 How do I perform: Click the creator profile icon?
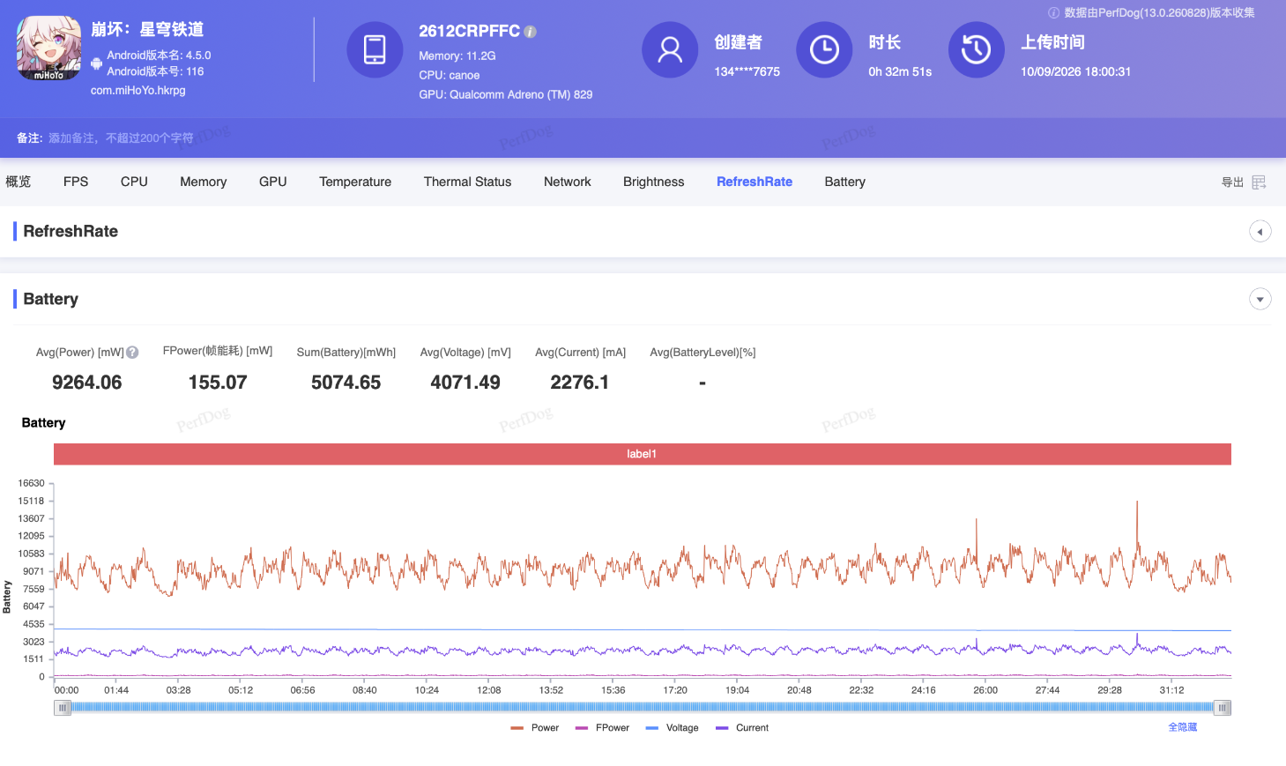(670, 49)
